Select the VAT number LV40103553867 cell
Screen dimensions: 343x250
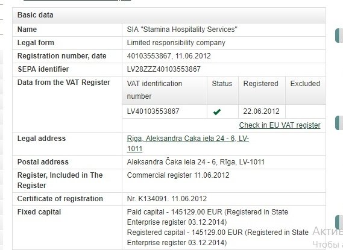[165, 111]
